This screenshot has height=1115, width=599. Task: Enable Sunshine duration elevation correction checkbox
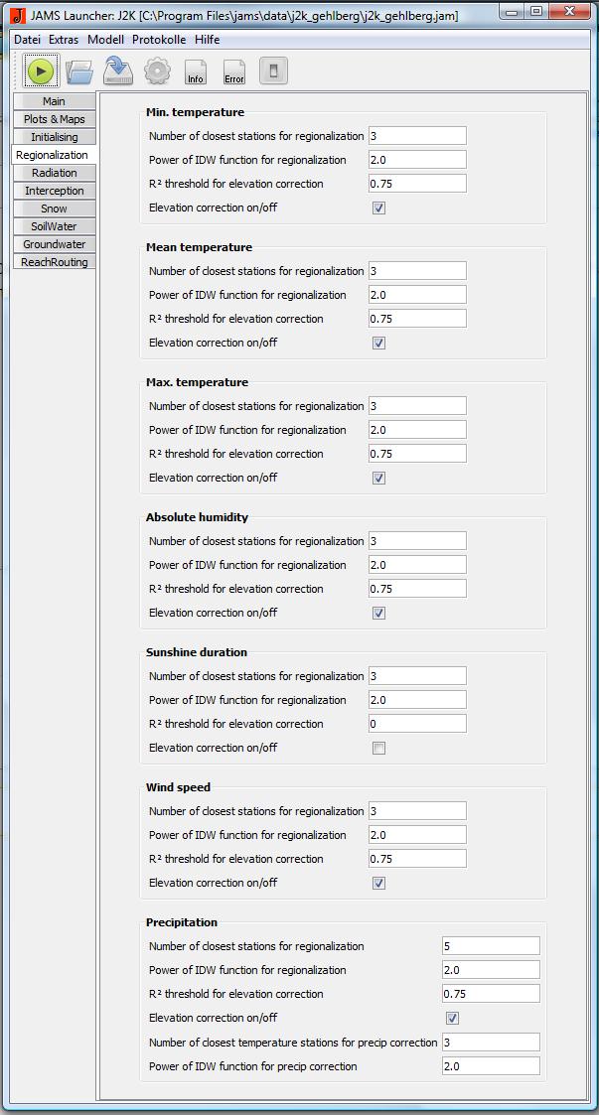tap(378, 749)
